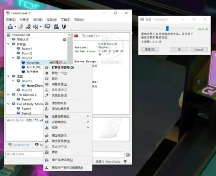Select Team1 under Call of Duty
Image resolution: width=216 pixels, height=176 pixels.
(26, 109)
